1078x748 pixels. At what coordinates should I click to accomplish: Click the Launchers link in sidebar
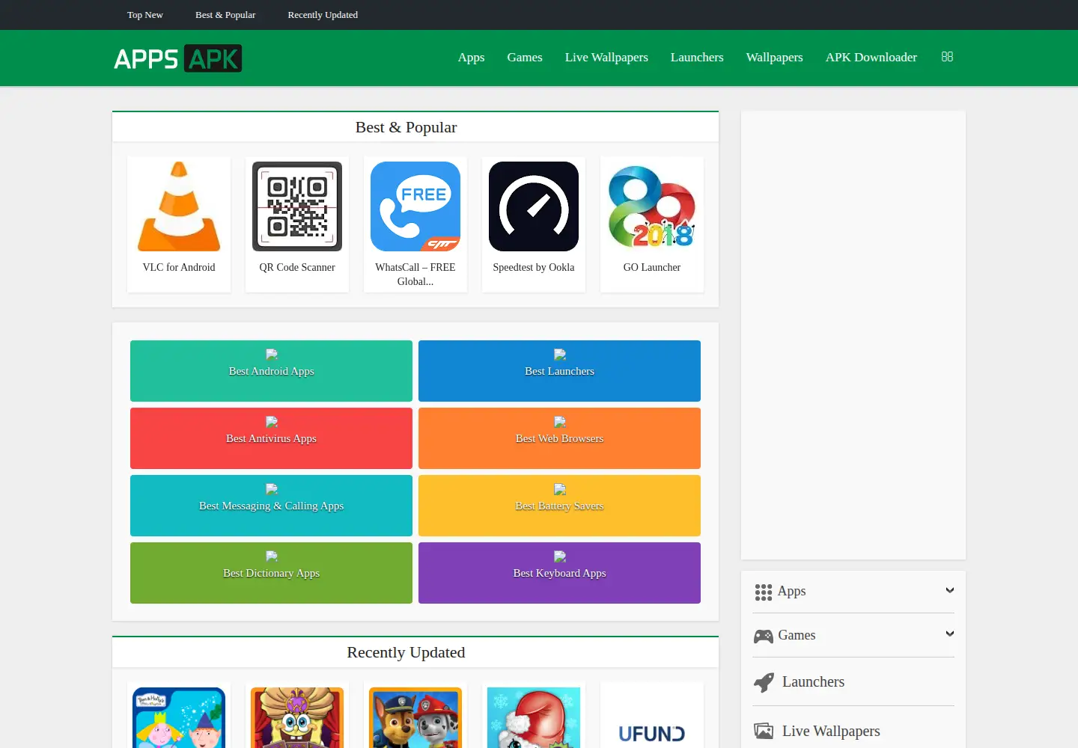click(x=813, y=682)
